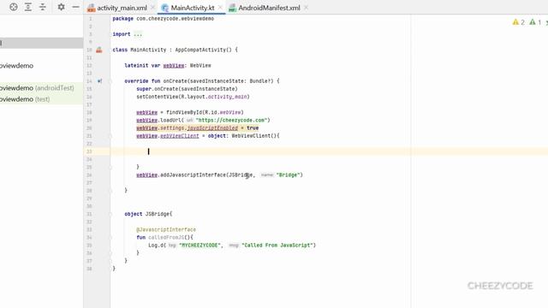The image size is (548, 308).
Task: Close the activity_main.xml tab
Action: coord(152,8)
